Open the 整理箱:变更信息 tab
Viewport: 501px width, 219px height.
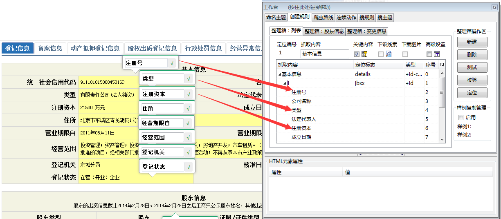366,31
